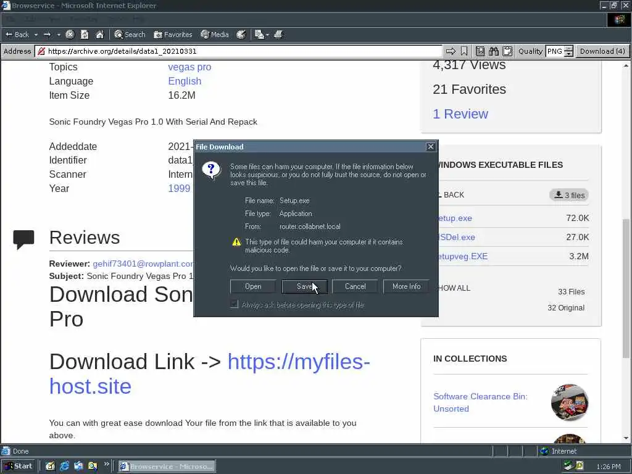Open the ISDel.exe file link
Viewport: 632px width, 474px height.
pos(456,237)
